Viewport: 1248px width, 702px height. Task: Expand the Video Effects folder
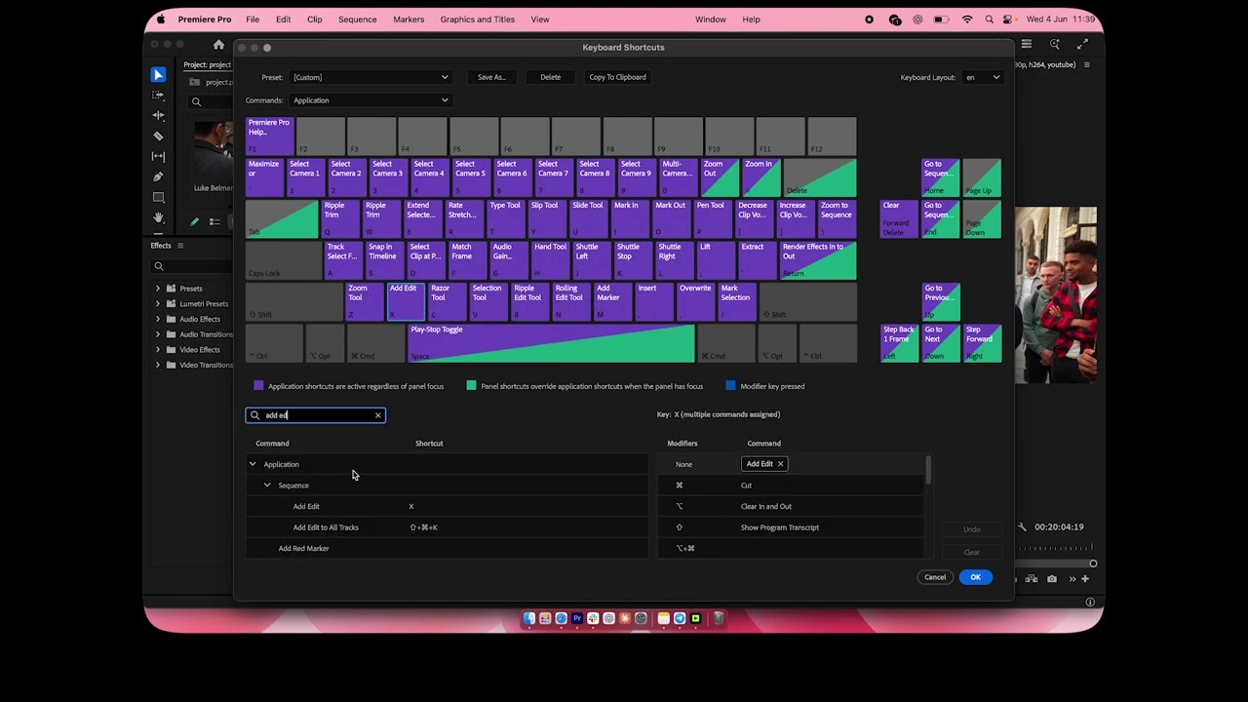[158, 350]
